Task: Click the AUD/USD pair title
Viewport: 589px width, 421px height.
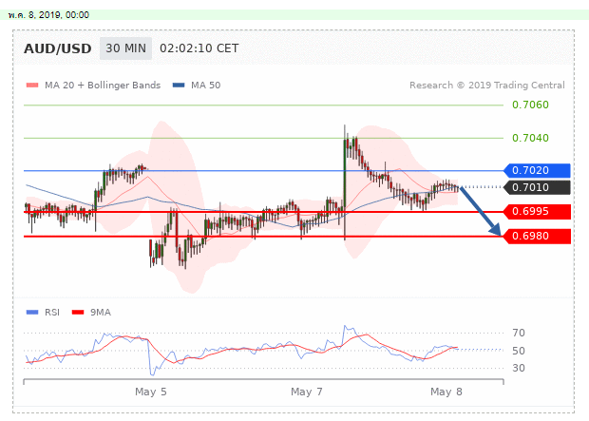Action: [x=57, y=48]
